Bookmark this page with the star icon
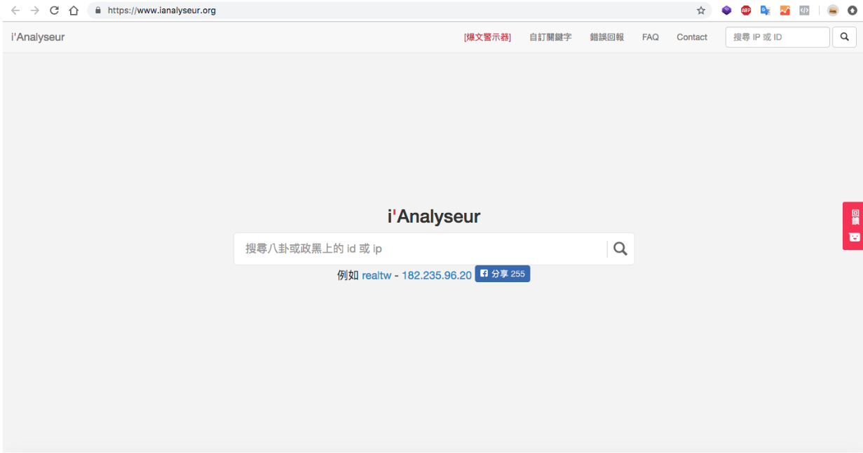Screen dimensions: 863x453 (701, 11)
